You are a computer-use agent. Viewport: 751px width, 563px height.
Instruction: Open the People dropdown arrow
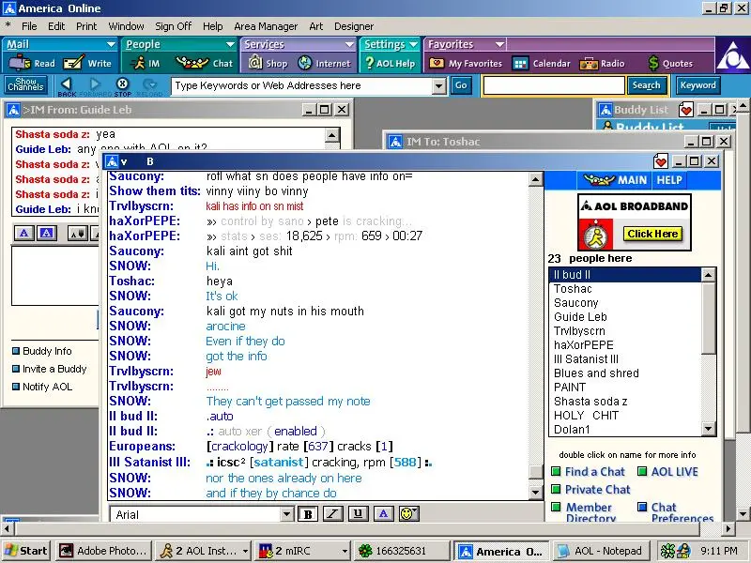point(230,44)
